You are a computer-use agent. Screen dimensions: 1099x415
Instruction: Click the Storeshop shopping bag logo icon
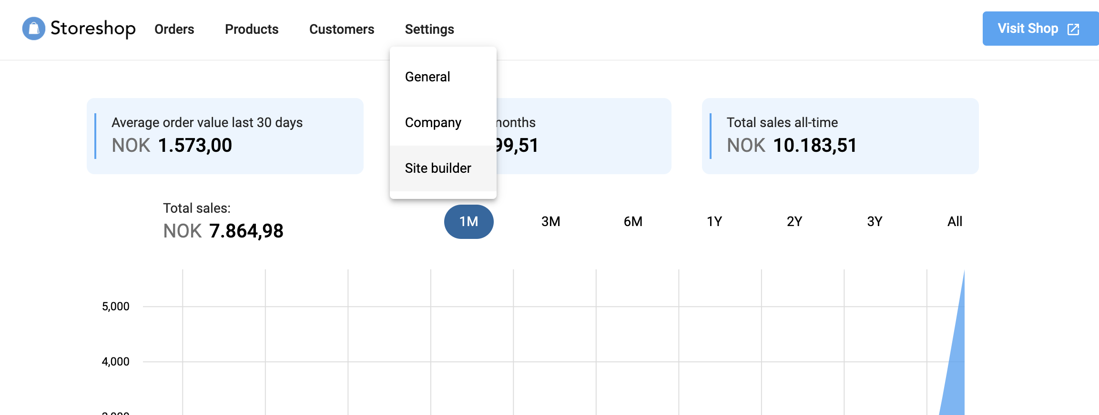point(34,29)
